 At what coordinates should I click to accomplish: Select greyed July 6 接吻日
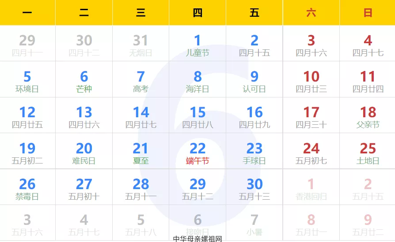[197, 223]
